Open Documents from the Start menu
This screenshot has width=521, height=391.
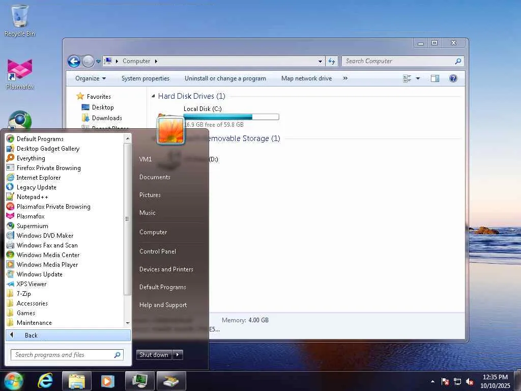pyautogui.click(x=155, y=177)
